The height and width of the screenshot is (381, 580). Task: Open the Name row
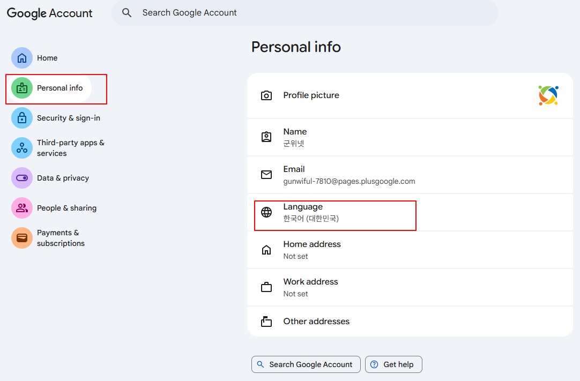point(410,137)
